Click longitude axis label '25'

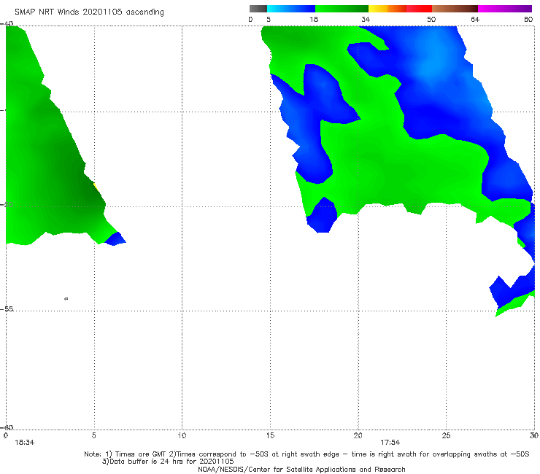pos(446,436)
